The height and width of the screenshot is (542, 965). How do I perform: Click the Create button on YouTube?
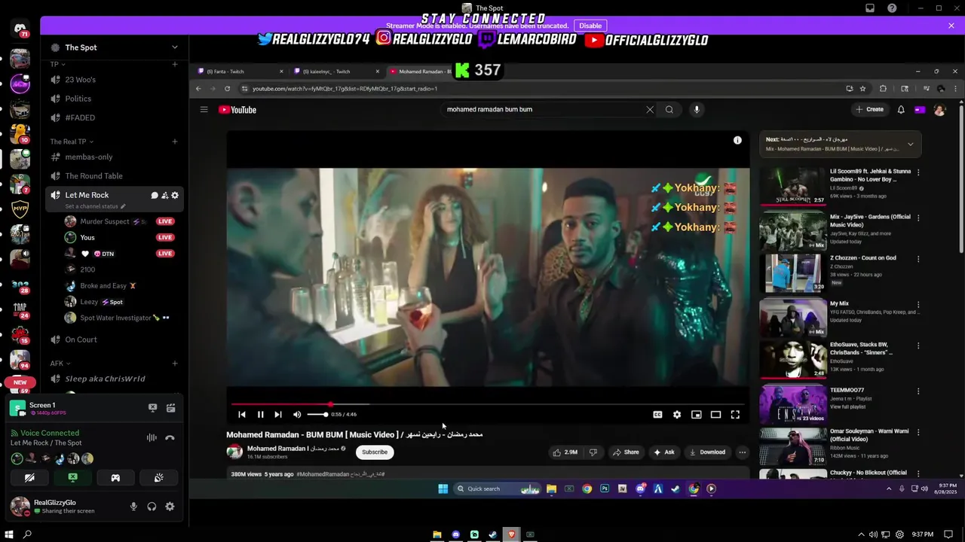(x=869, y=109)
